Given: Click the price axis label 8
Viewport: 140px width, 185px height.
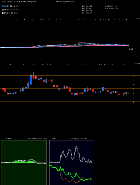Looking at the screenshot, I should click(134, 76).
